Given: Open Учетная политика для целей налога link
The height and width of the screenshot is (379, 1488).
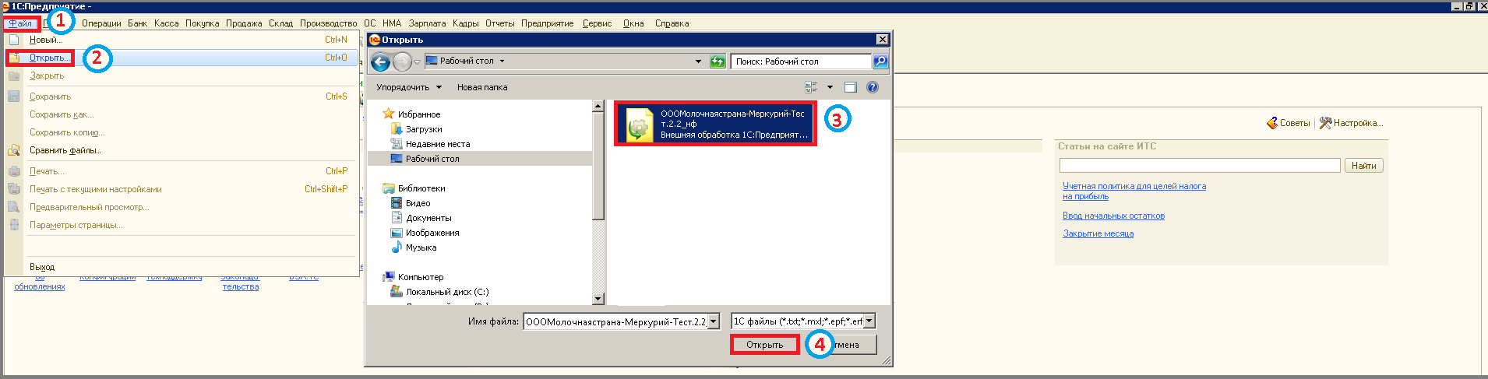Looking at the screenshot, I should [1134, 191].
